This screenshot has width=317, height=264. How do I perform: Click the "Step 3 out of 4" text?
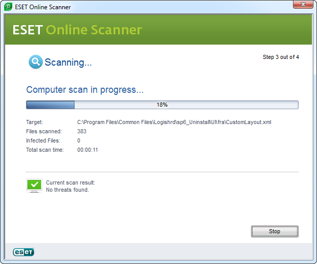pyautogui.click(x=281, y=57)
